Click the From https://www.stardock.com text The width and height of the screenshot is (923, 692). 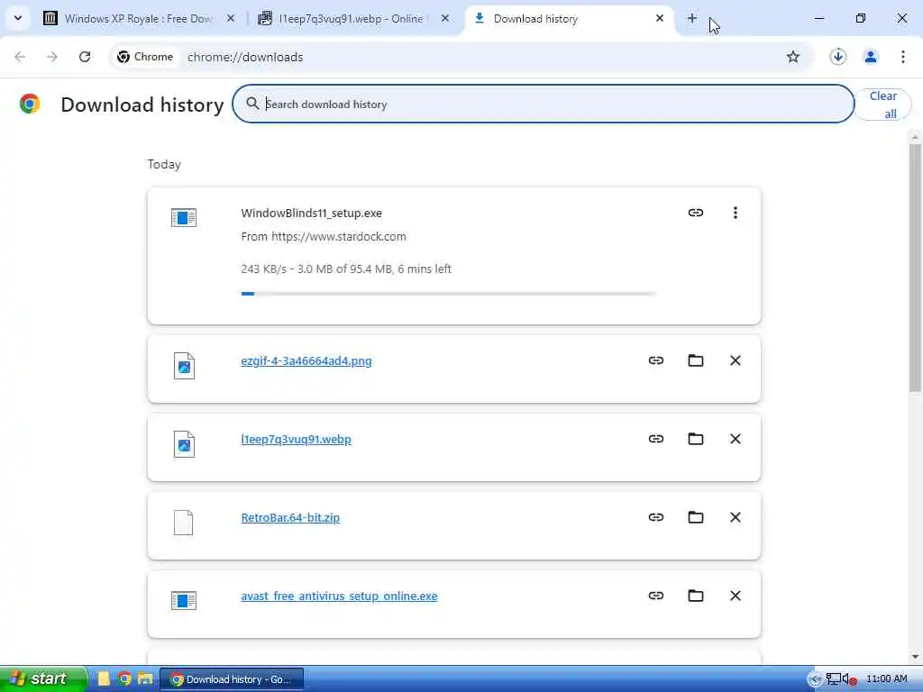coord(324,237)
